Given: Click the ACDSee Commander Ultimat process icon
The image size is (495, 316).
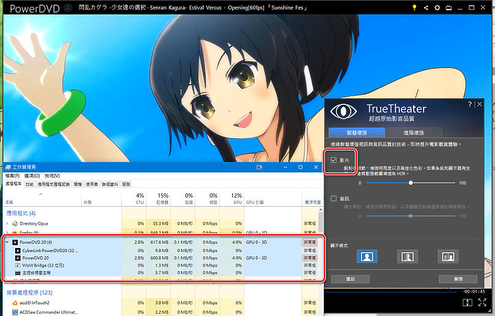Looking at the screenshot, I should click(x=15, y=312).
